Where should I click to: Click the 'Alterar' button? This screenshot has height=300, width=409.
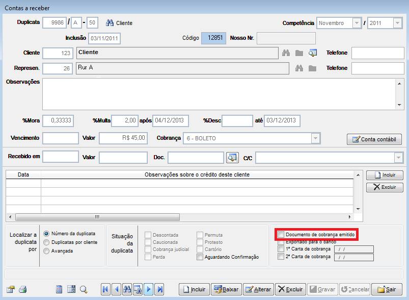pos(259,289)
